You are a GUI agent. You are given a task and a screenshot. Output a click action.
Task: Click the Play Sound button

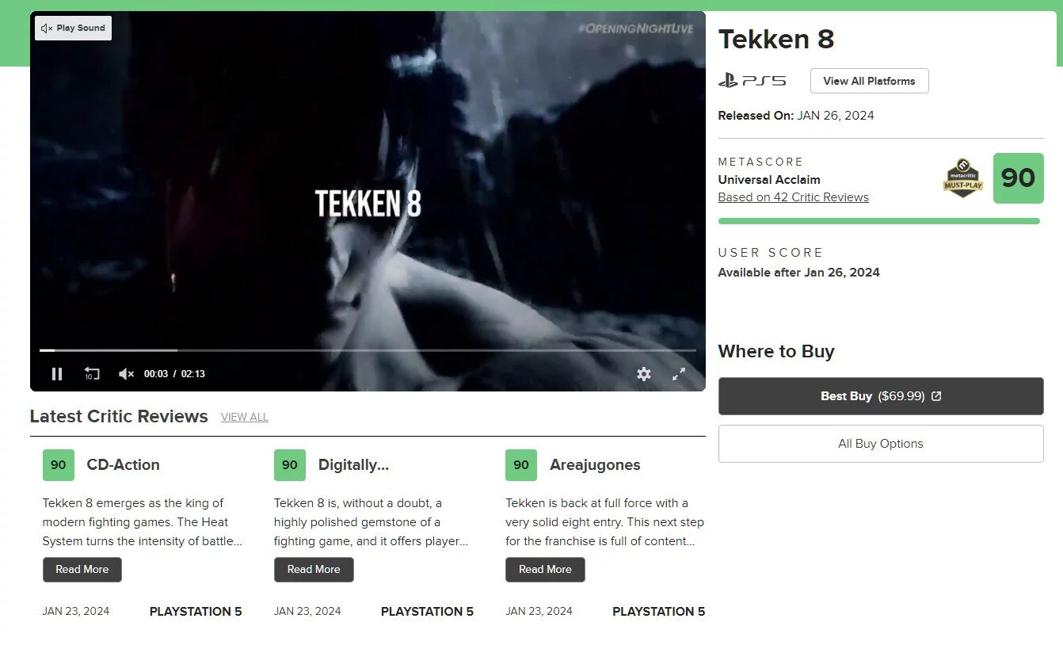73,28
